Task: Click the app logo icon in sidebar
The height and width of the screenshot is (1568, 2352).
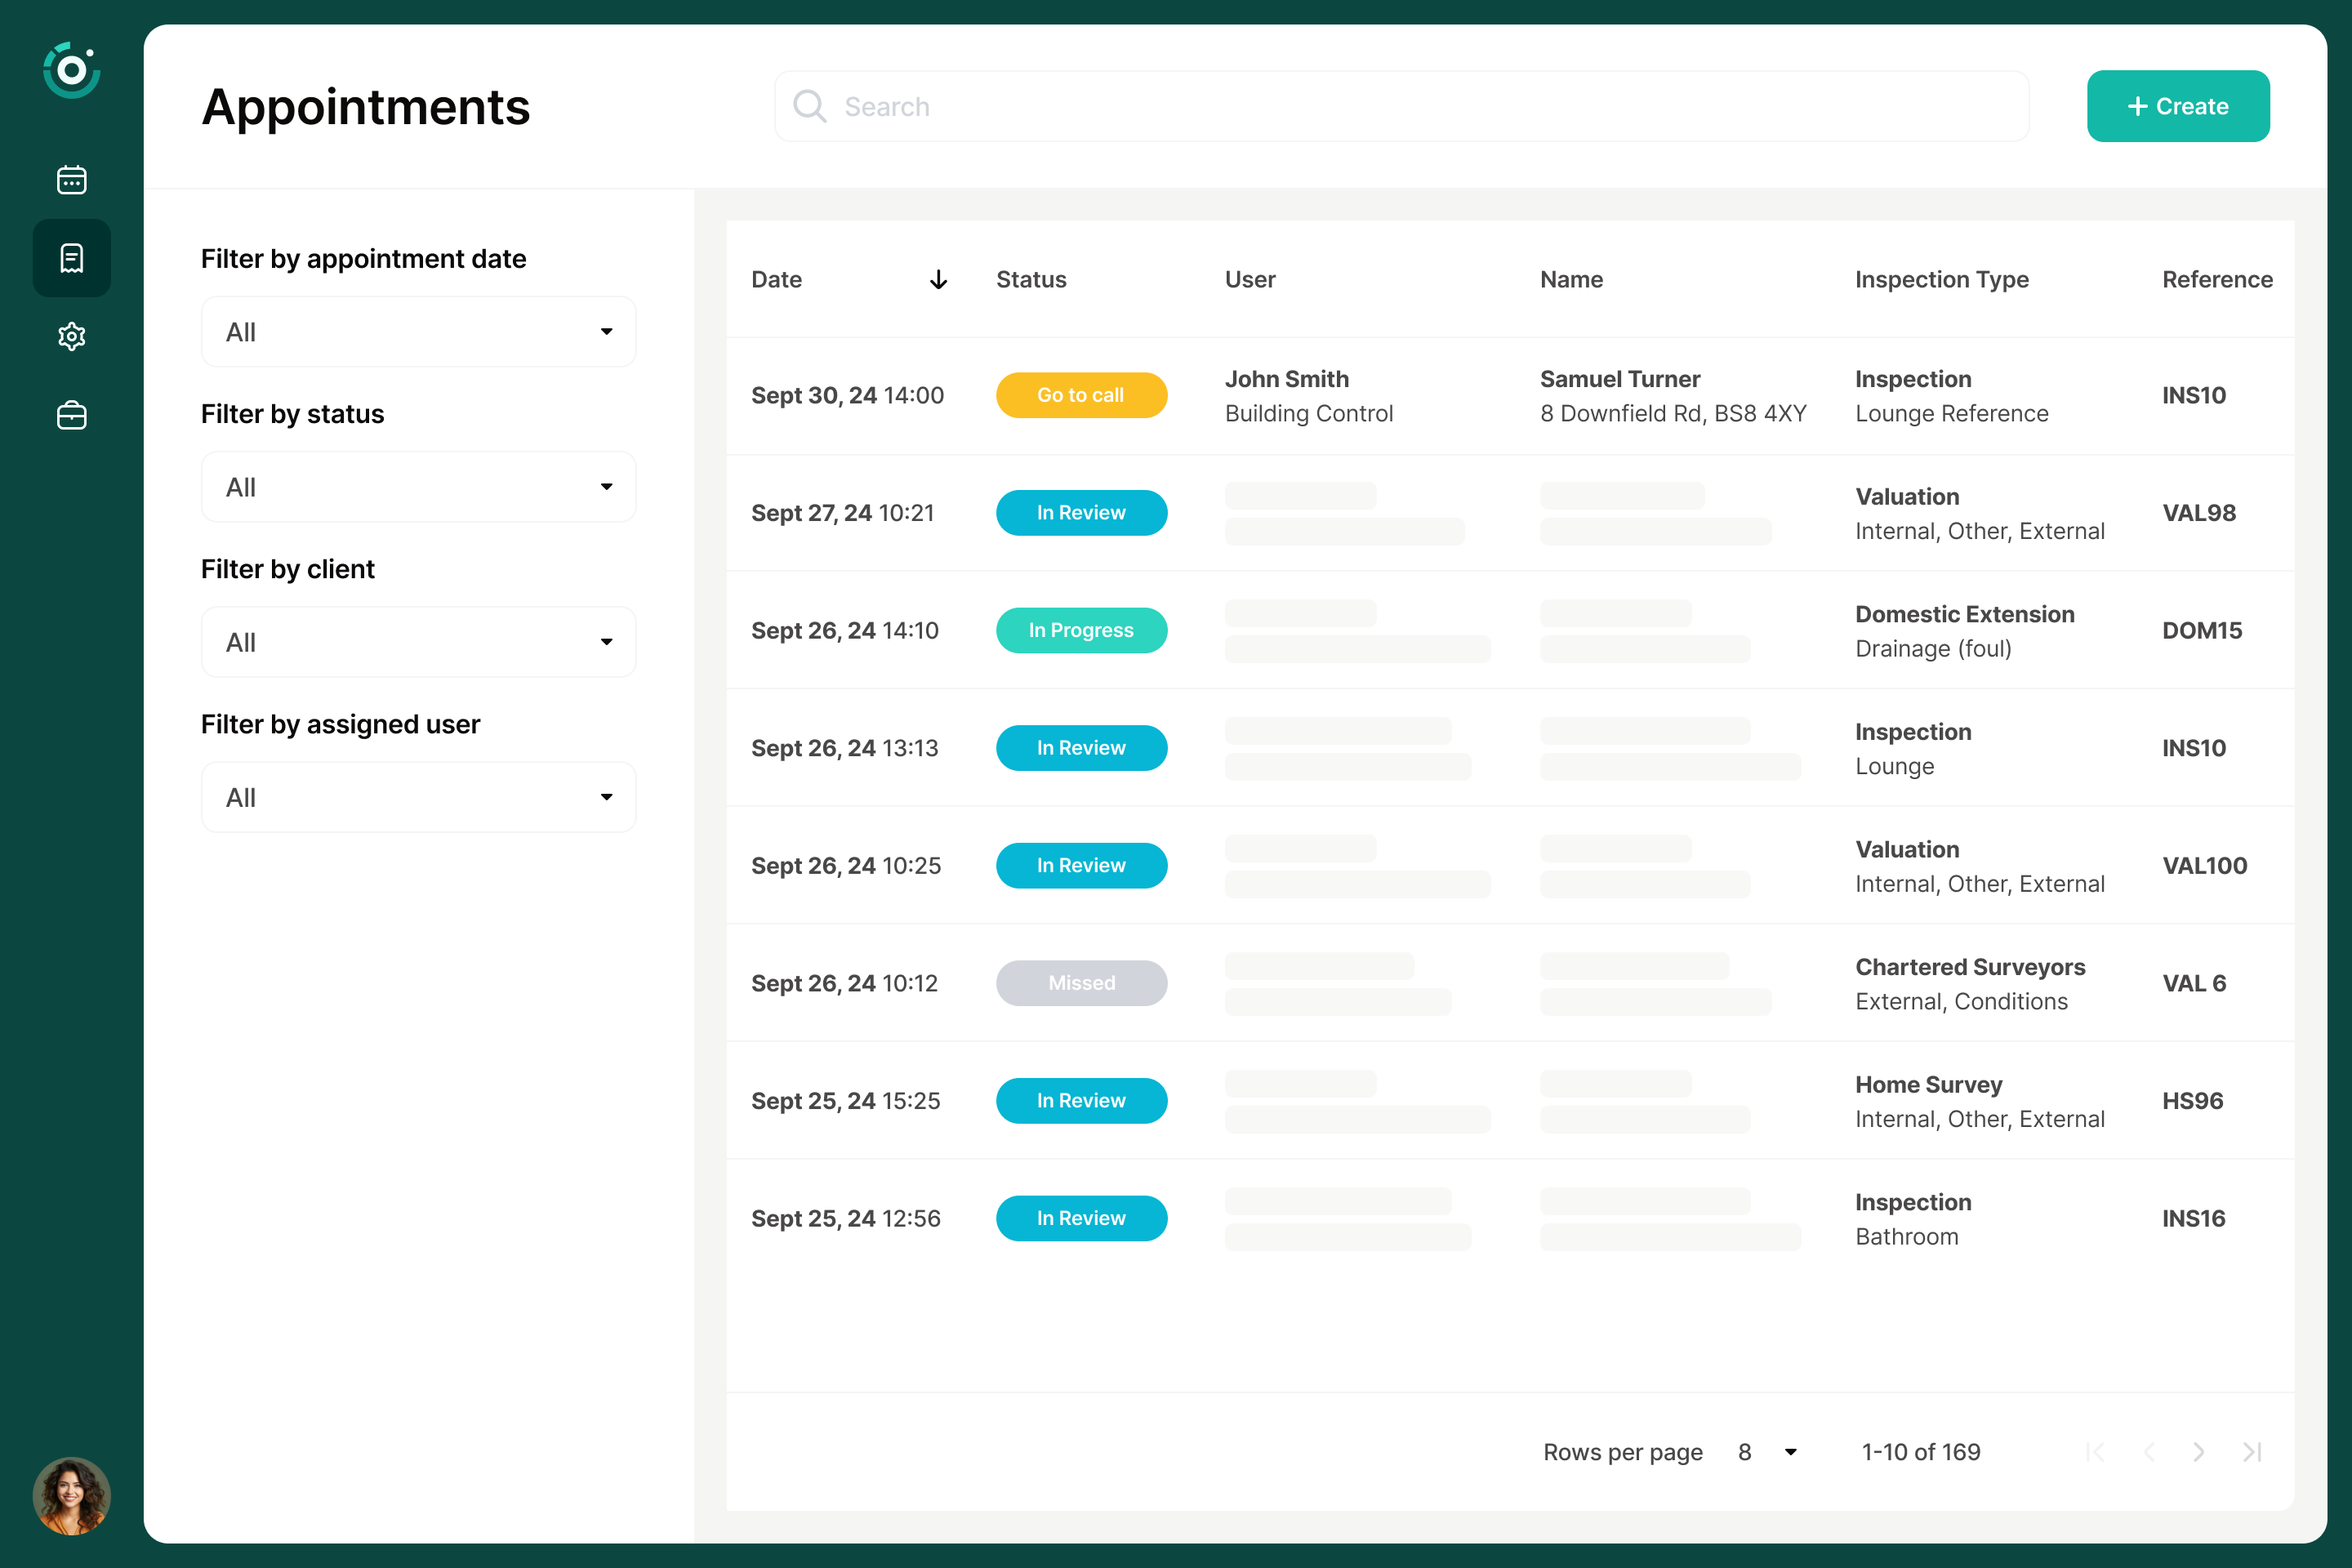Action: 71,71
